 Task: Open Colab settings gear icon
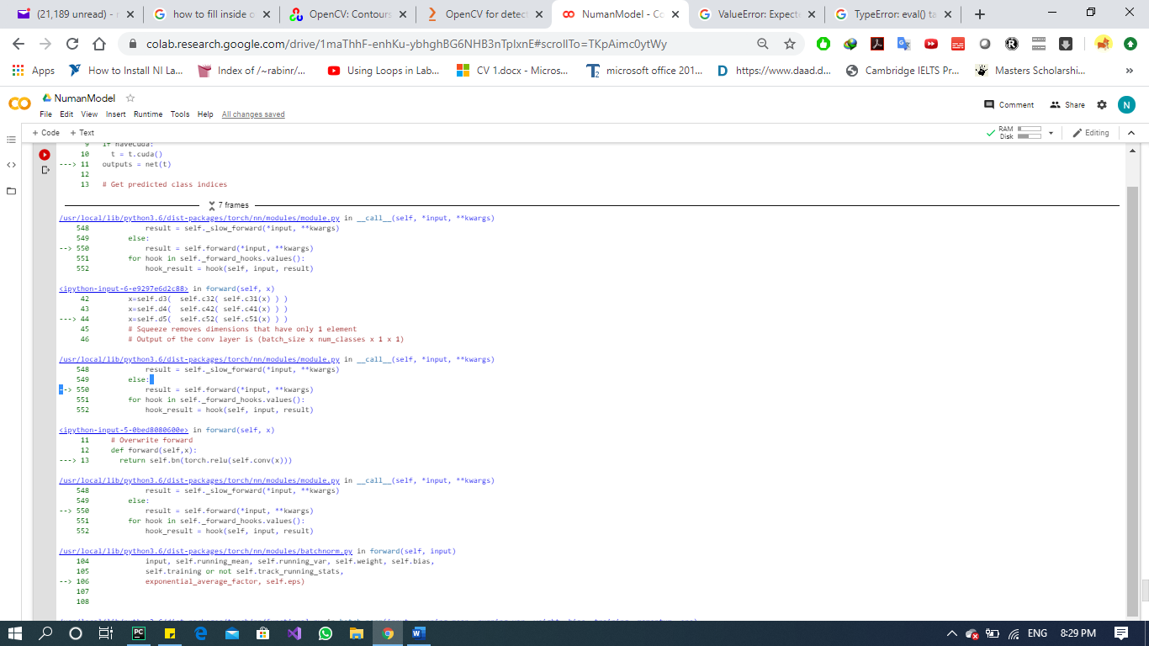tap(1102, 105)
